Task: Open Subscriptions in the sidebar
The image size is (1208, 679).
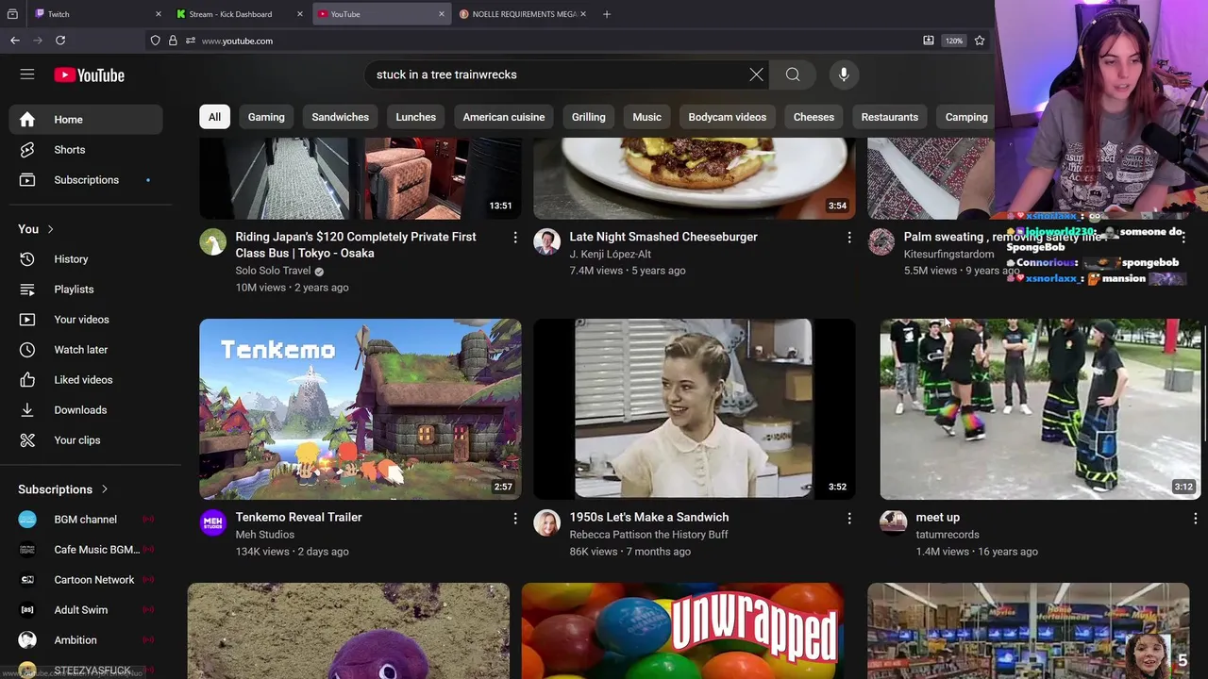Action: [86, 180]
